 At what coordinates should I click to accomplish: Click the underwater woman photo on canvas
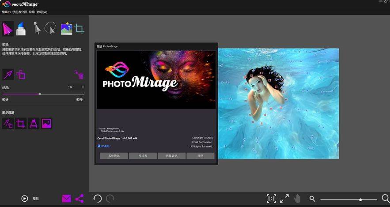(x=279, y=103)
